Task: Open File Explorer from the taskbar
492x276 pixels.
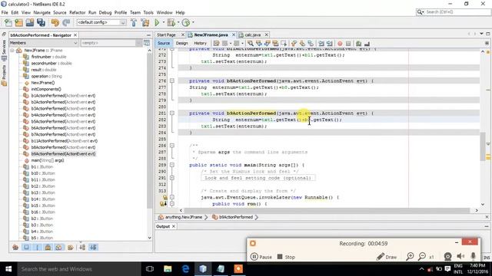Action: click(x=168, y=269)
